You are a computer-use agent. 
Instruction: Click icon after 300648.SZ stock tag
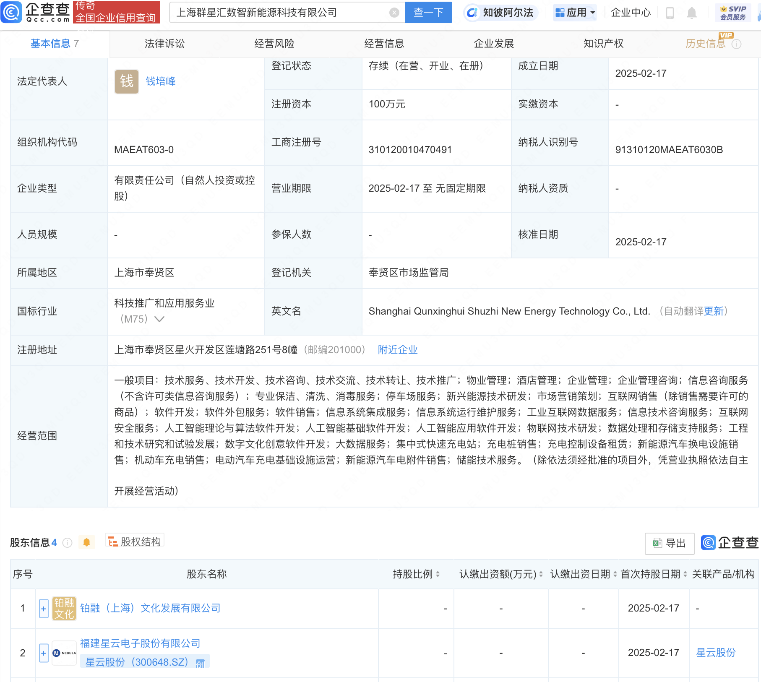pos(200,663)
